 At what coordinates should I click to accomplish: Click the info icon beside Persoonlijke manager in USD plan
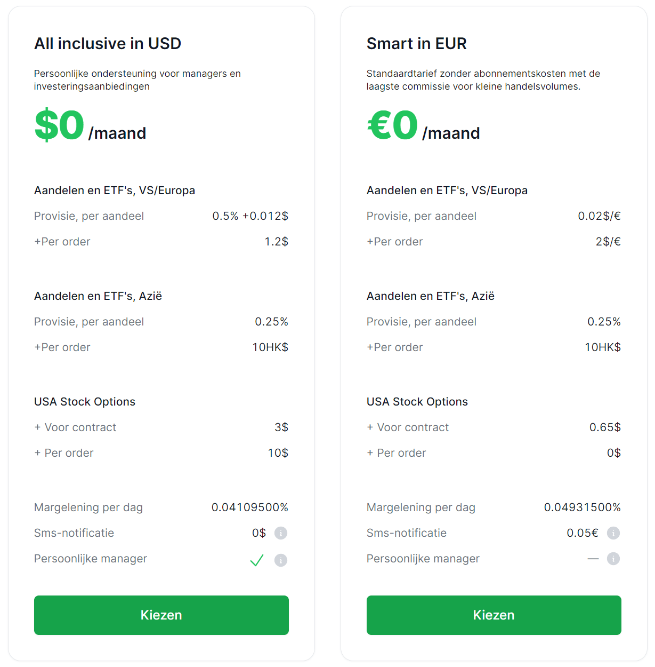coord(281,560)
